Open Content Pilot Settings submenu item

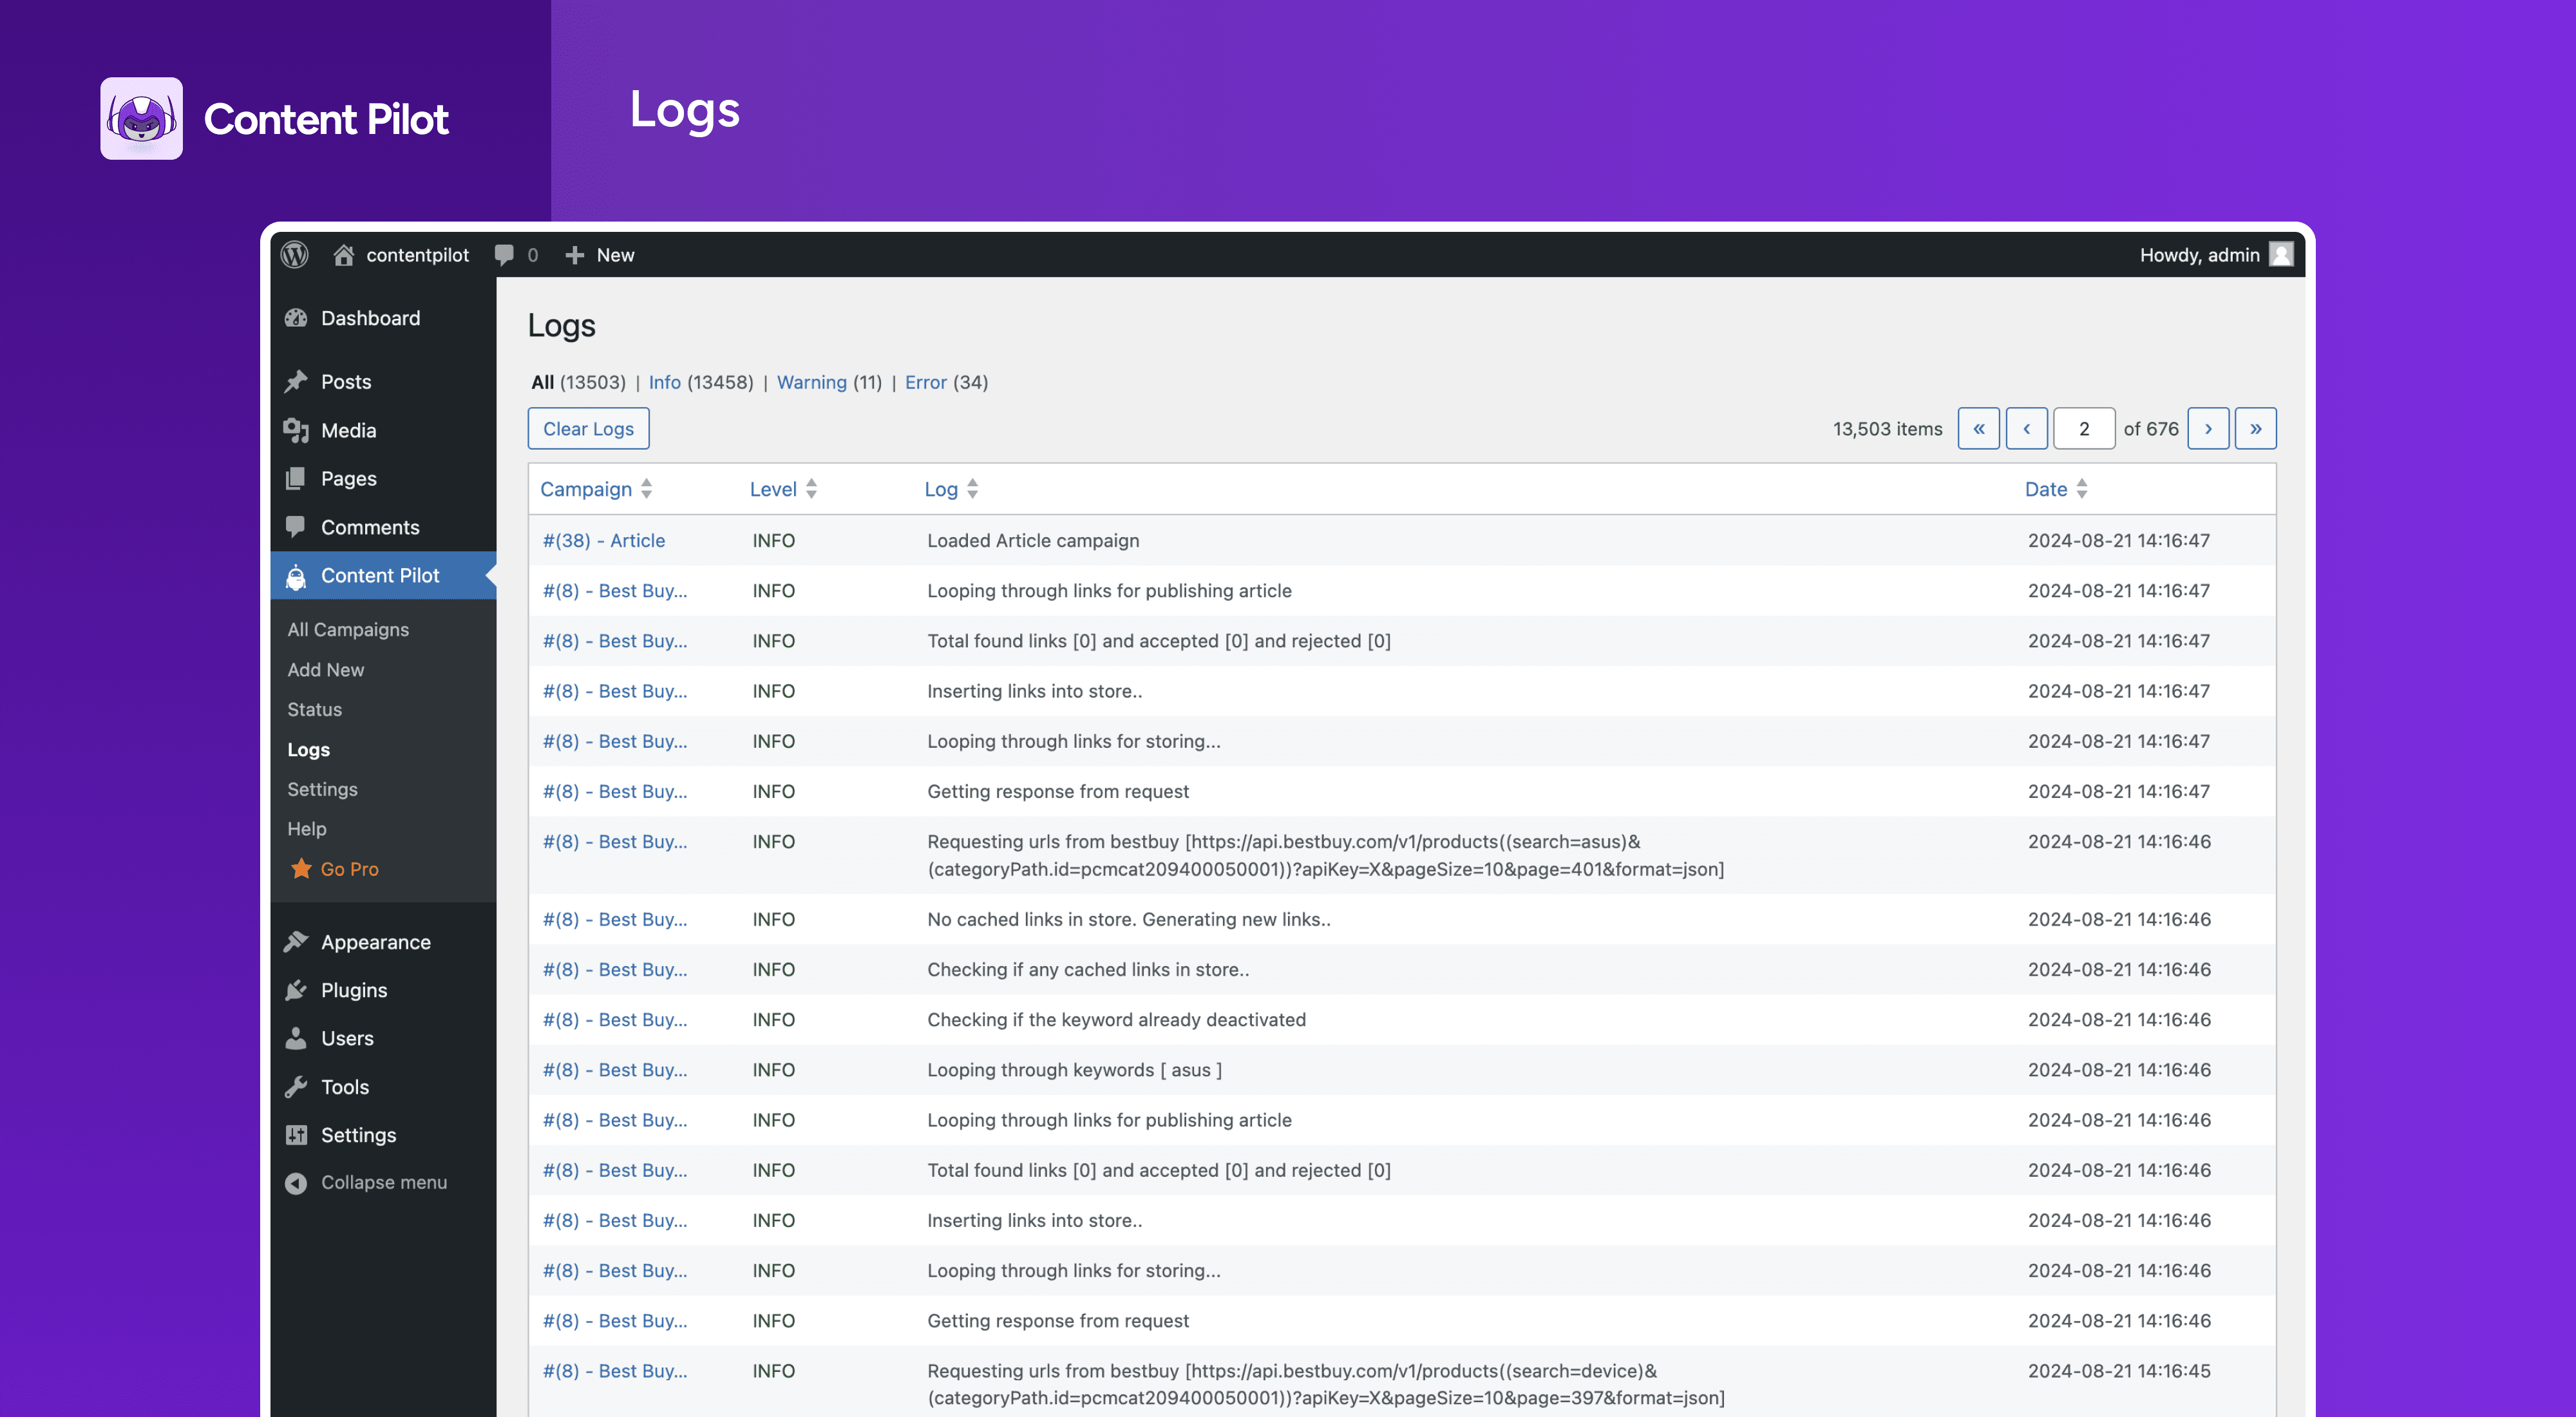(x=322, y=789)
